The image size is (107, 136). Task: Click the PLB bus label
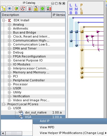(82, 9)
